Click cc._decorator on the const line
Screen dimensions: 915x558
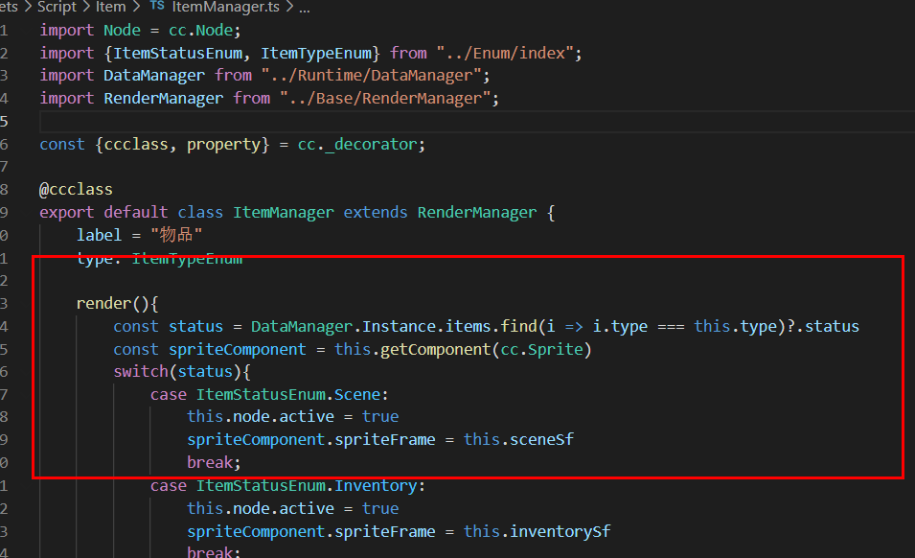pyautogui.click(x=357, y=144)
